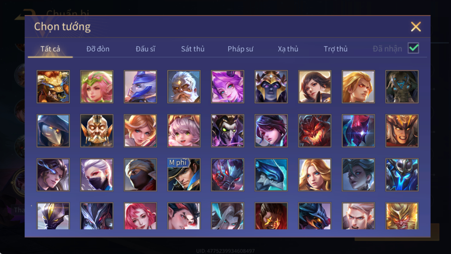Filter heroes by Sát thủ tab
Viewport: 451px width, 254px height.
pos(193,49)
